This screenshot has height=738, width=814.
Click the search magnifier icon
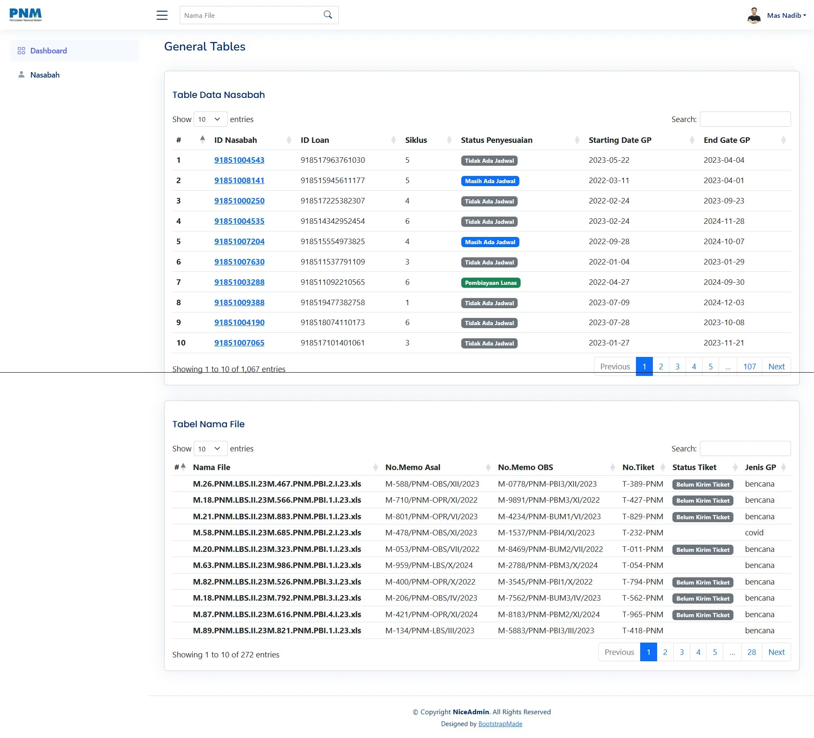pos(328,15)
